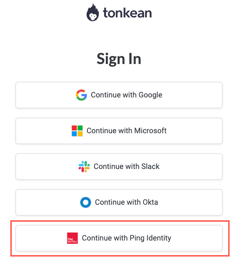The image size is (239, 265).
Task: Click the blue Okta ring icon
Action: [86, 202]
